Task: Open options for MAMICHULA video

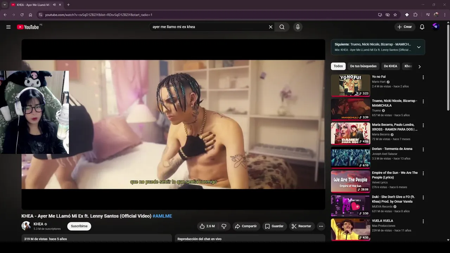Action: [423, 101]
